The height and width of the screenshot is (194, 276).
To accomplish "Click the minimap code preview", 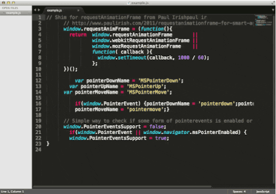I will click(263, 20).
